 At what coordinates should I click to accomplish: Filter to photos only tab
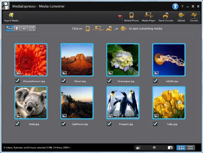[24, 28]
